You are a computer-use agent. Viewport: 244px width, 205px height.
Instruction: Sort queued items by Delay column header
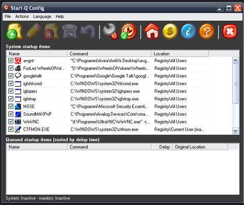click(x=162, y=147)
